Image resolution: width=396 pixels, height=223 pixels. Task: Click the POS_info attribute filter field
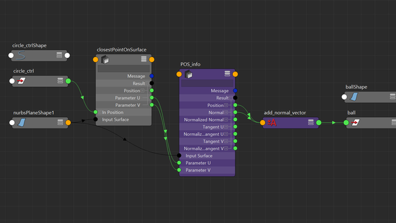tap(207, 83)
